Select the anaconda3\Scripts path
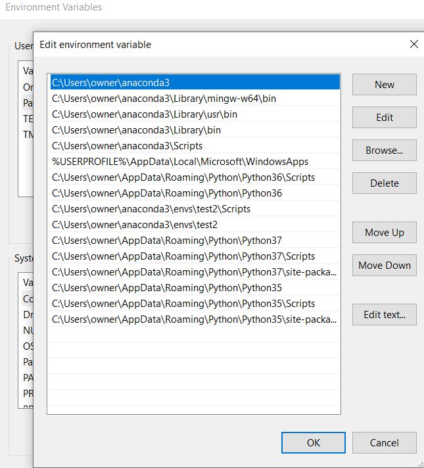 pos(195,146)
